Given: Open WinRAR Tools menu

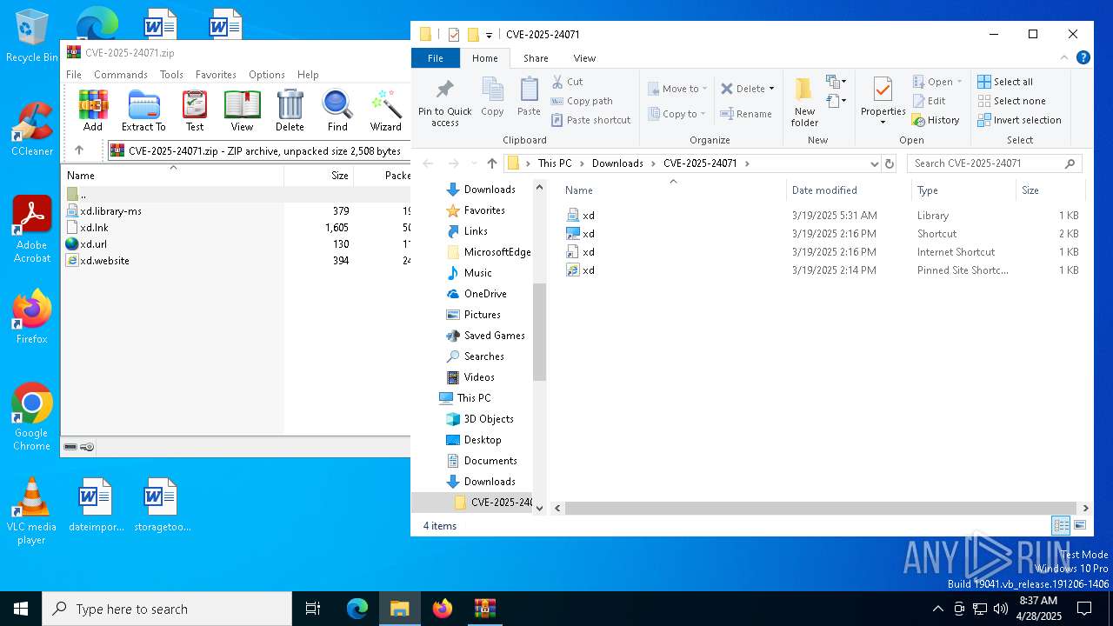Looking at the screenshot, I should coord(171,75).
